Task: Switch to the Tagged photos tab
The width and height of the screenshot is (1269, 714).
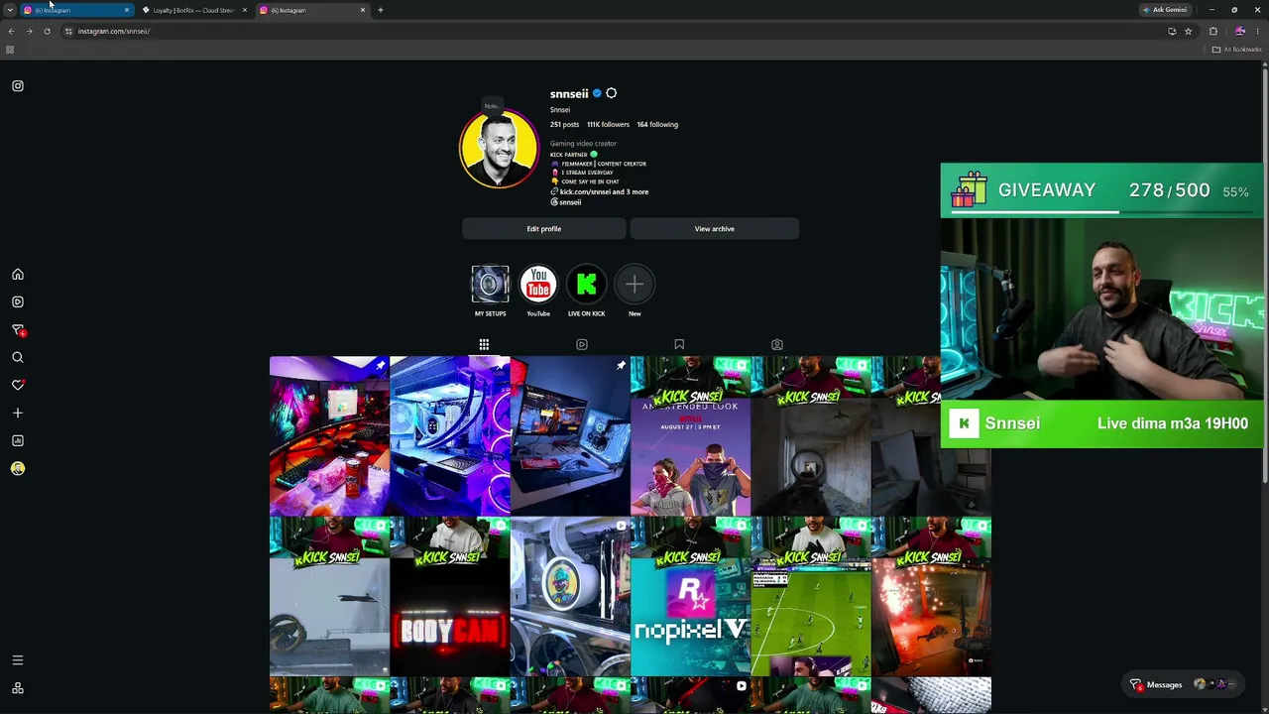Action: [x=777, y=344]
